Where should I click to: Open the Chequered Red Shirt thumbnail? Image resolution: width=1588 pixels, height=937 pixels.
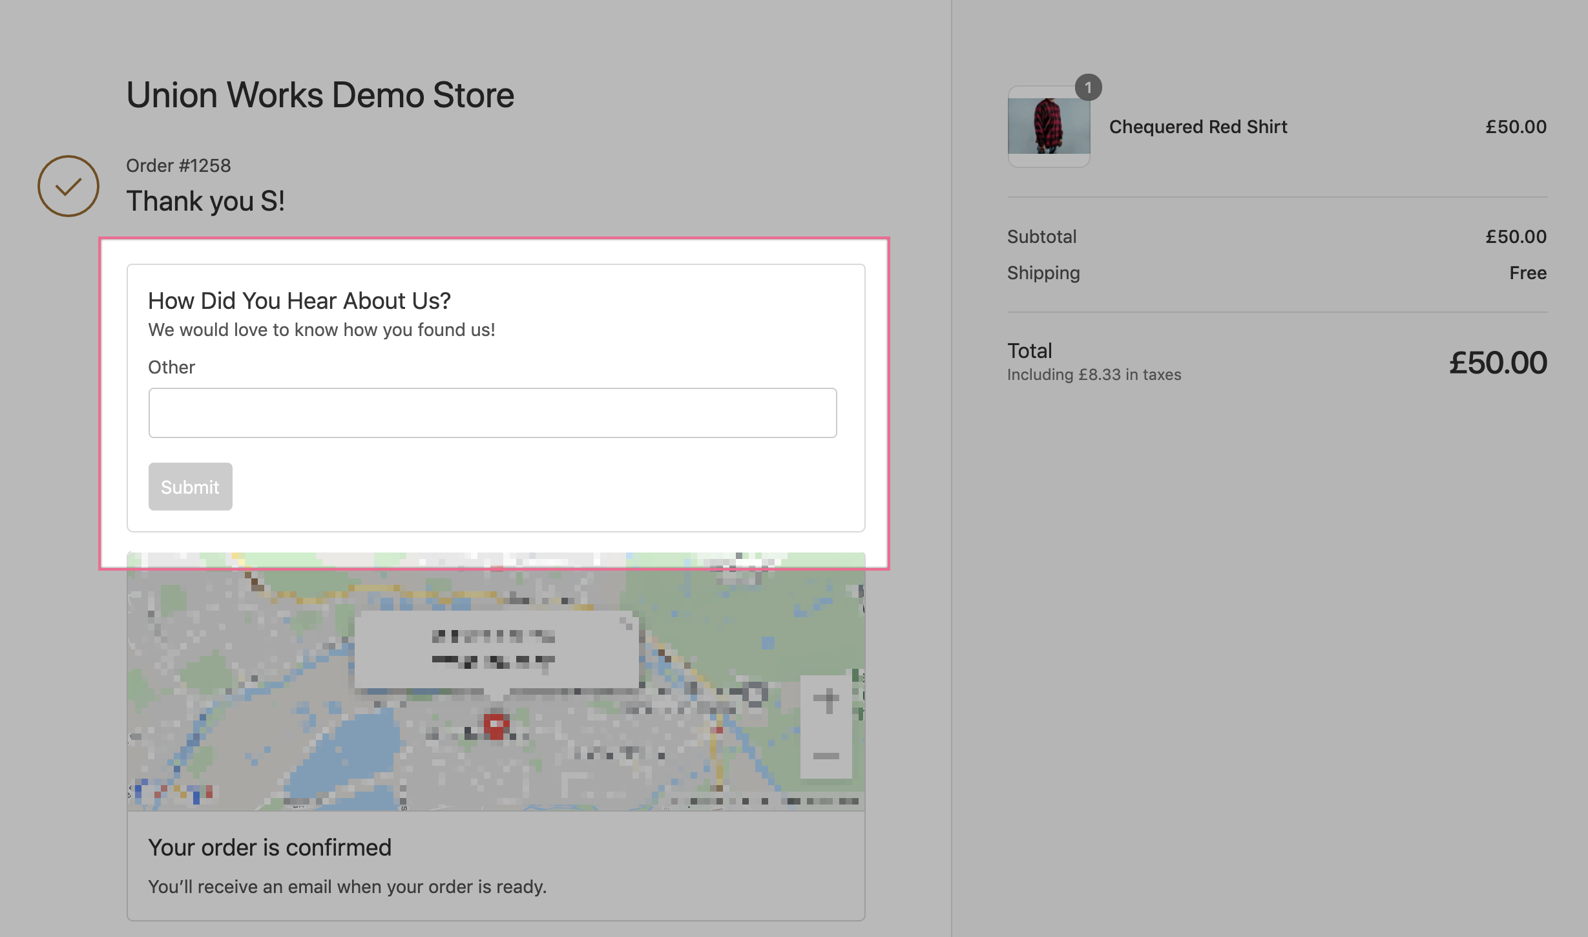1049,127
